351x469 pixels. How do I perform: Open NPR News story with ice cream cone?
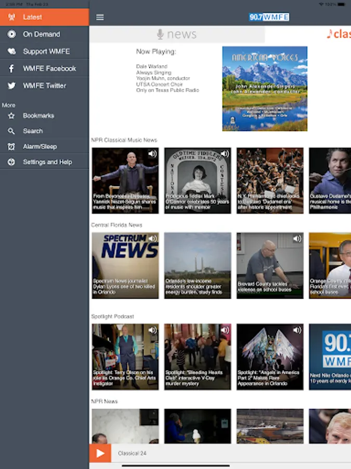[198, 426]
